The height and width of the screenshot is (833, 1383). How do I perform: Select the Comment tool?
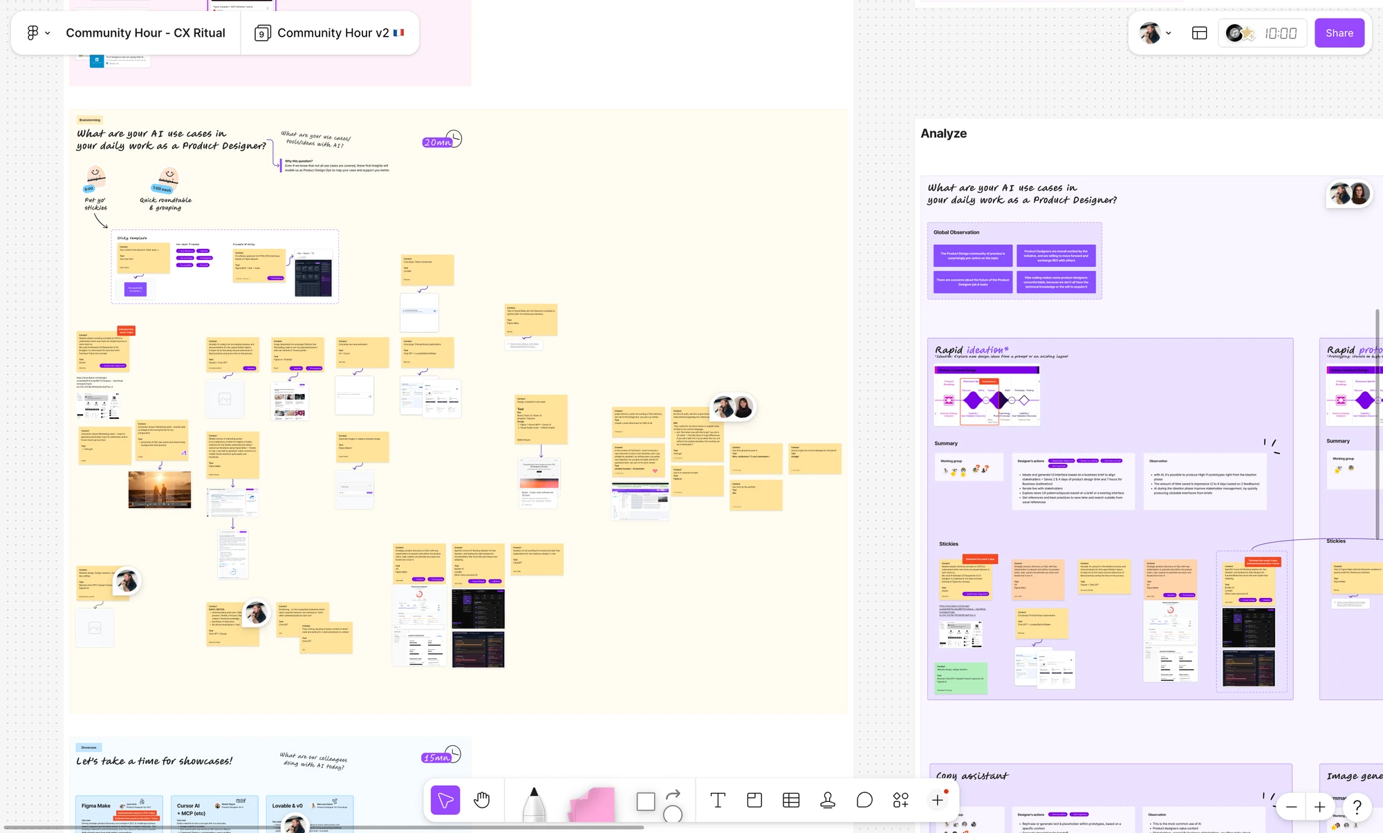864,801
